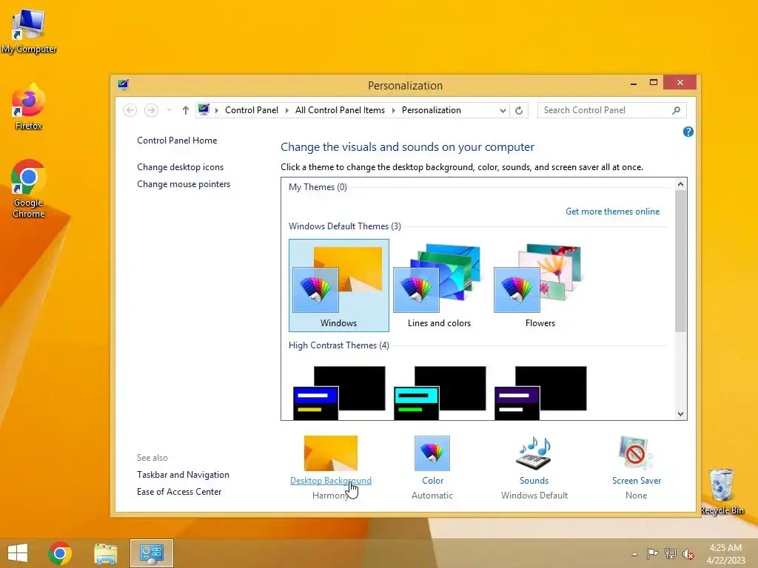The image size is (758, 568).
Task: Open Help with the blue question mark
Action: (688, 132)
